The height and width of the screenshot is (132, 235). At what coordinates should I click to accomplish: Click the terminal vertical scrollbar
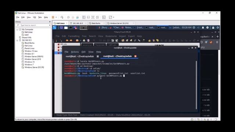coord(196,85)
